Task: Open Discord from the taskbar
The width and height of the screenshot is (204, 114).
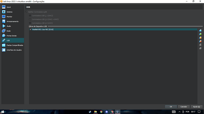Action: pos(106,112)
